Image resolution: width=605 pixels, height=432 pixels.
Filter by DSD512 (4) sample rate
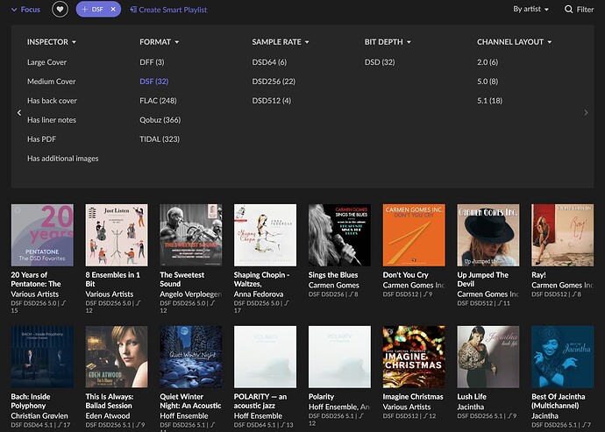[x=272, y=101]
